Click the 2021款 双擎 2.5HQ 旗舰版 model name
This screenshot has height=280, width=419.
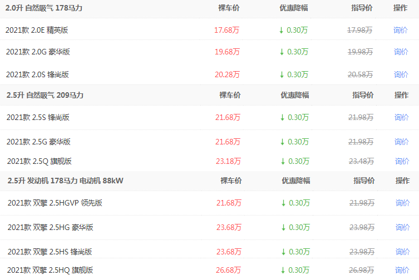(x=50, y=270)
